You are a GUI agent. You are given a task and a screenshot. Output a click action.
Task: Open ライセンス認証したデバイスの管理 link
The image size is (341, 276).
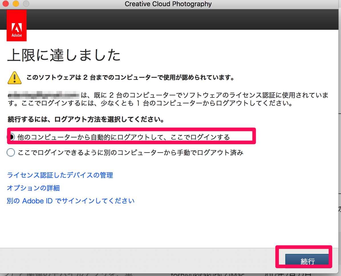tap(60, 175)
